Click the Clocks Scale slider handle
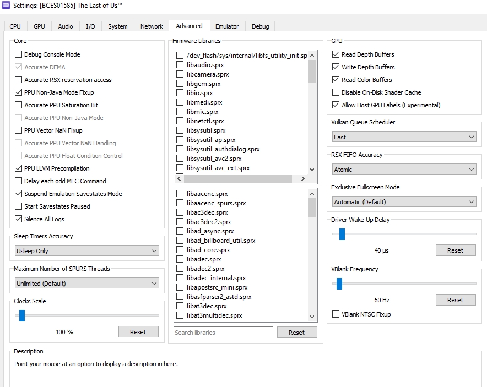 point(21,315)
